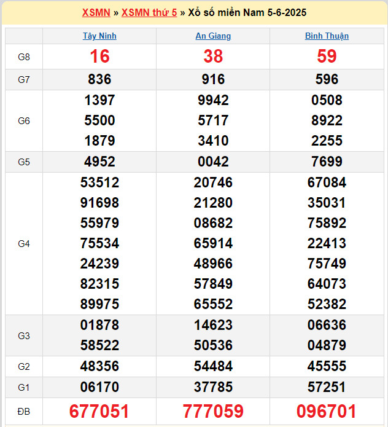The width and height of the screenshot is (388, 427).
Task: Click G4 number 55979
Action: click(x=99, y=223)
